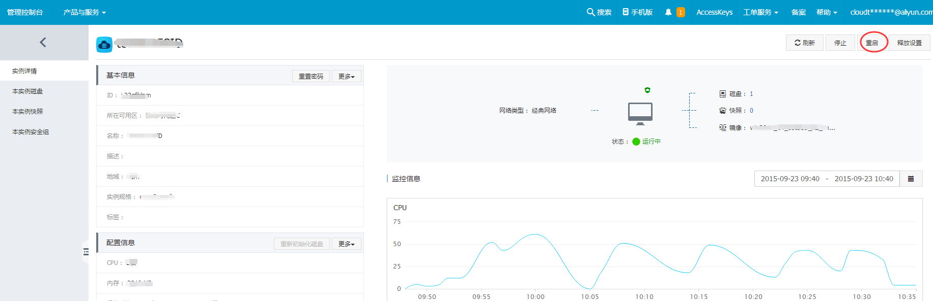Screen dimensions: 933x301
Task: Click the disk count link
Action: click(751, 94)
